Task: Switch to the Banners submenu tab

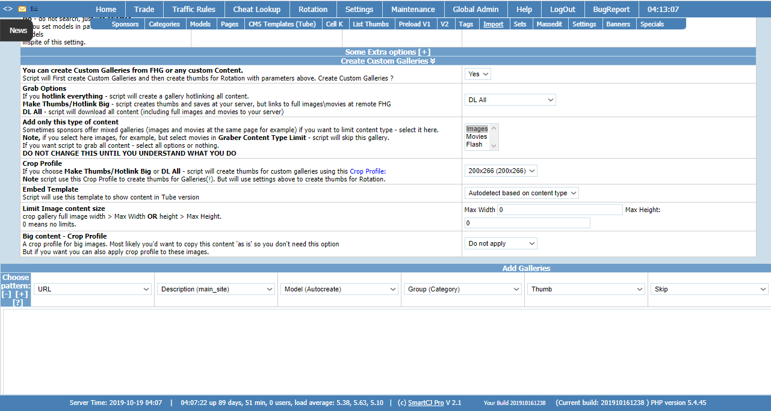Action: pos(618,24)
